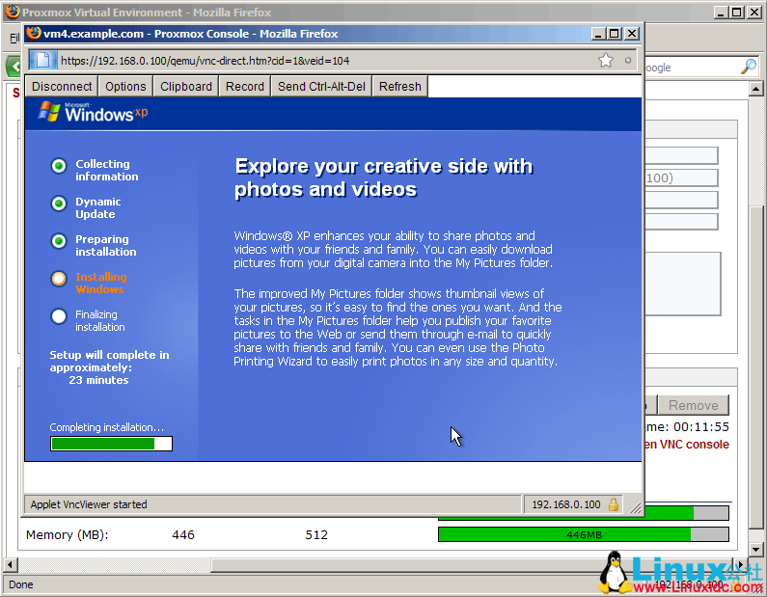
Task: Click the Windows XP logo in the installer
Action: [x=94, y=113]
